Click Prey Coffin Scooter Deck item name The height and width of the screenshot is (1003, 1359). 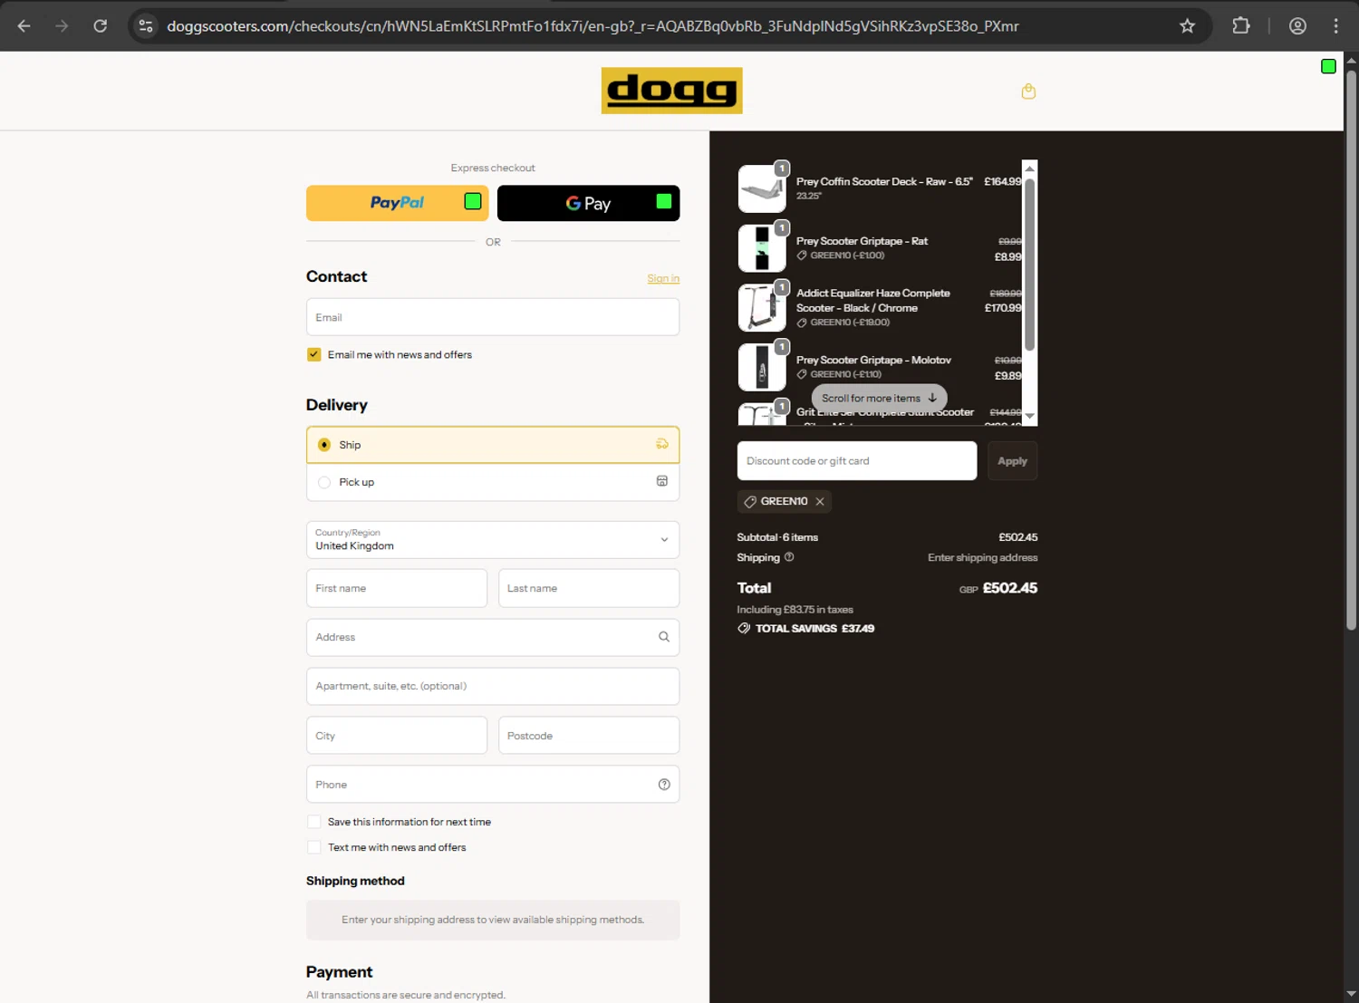point(884,181)
